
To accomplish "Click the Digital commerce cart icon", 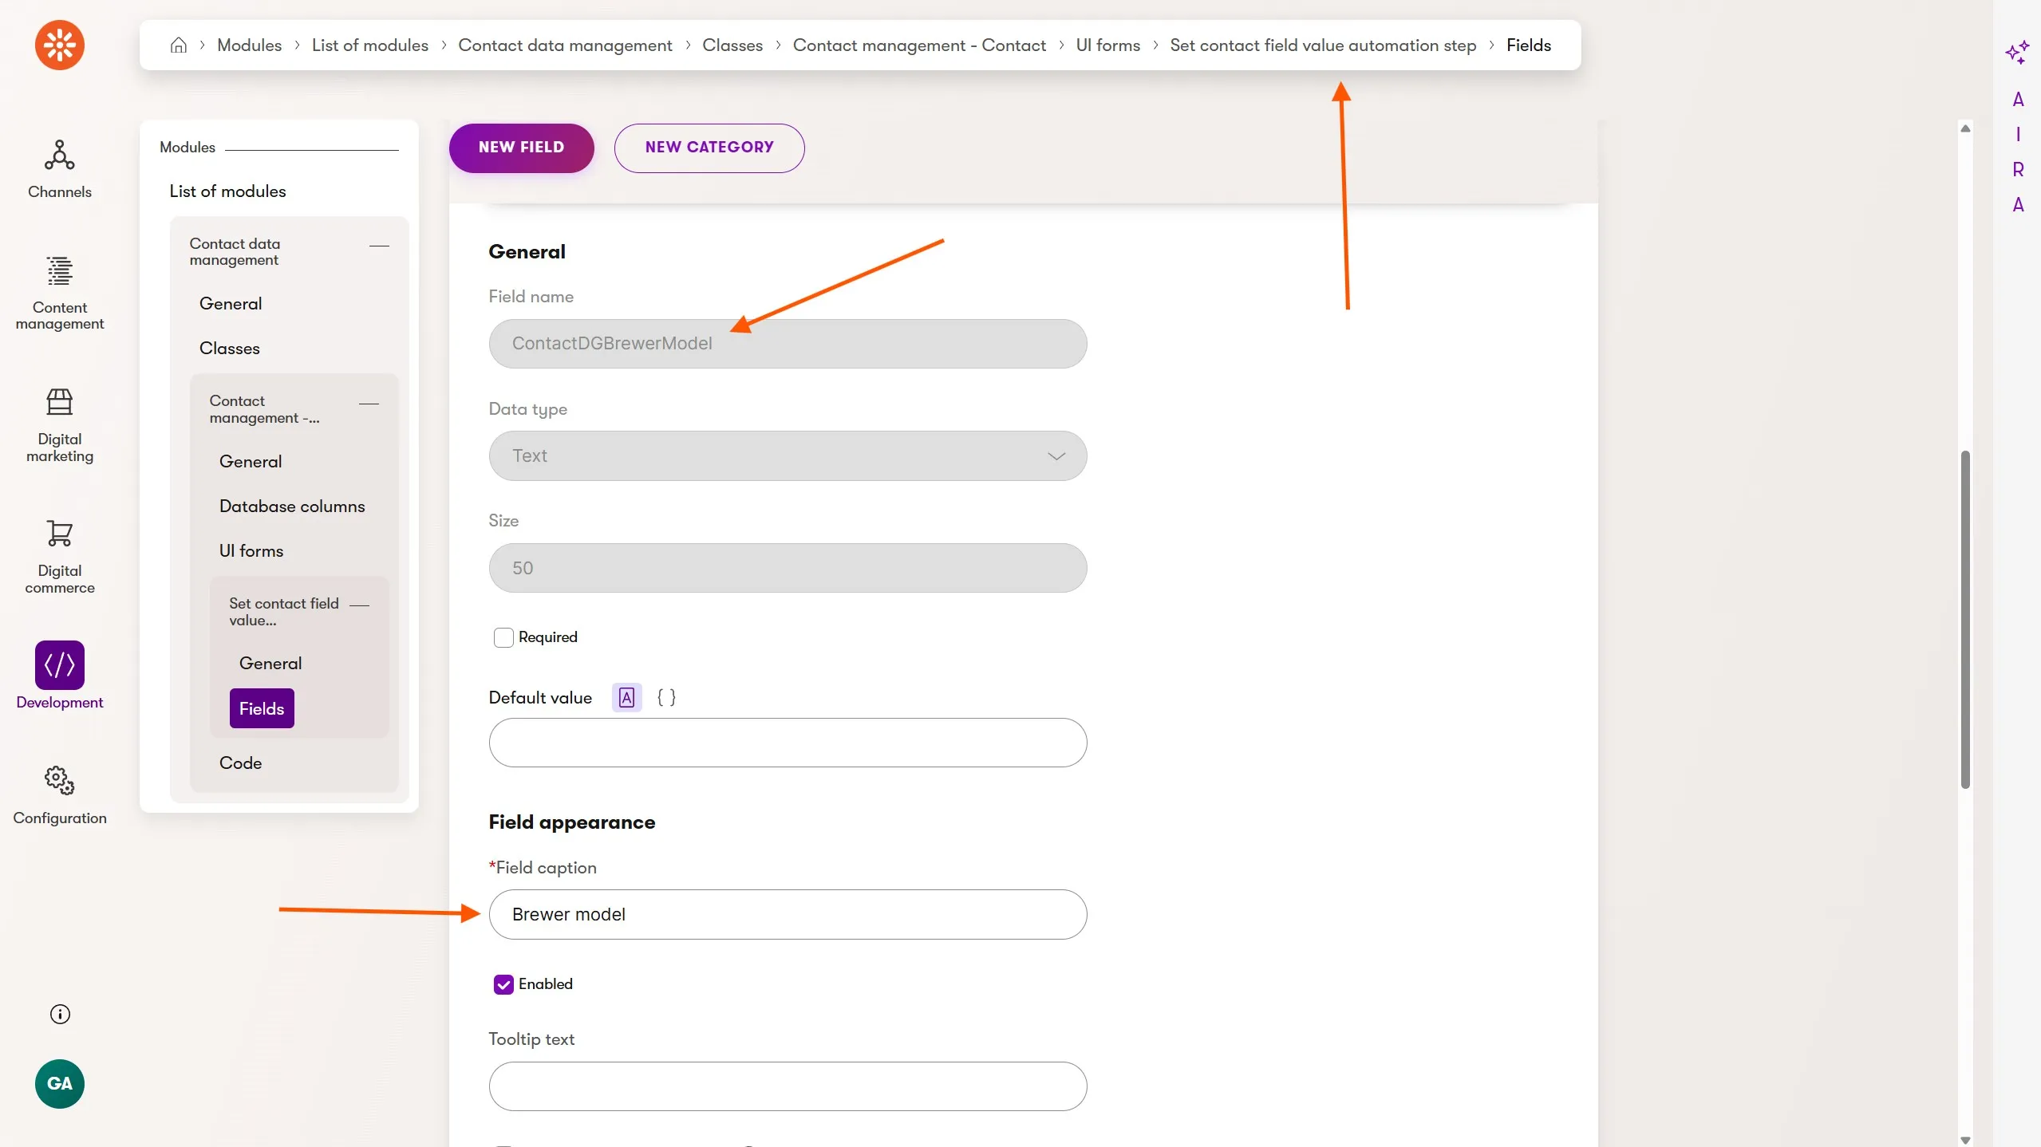I will click(x=59, y=534).
